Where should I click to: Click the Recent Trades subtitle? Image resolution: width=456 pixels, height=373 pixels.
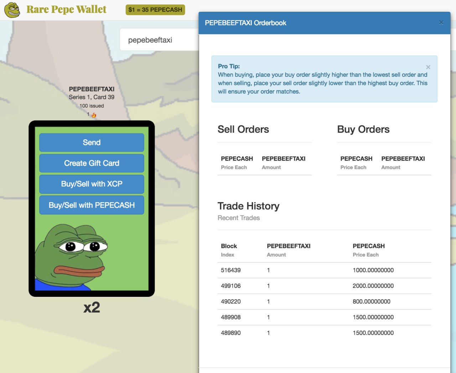(239, 218)
